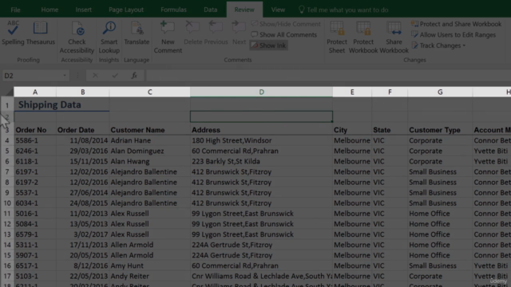Switch to the Data tab
This screenshot has height=287, width=511.
[x=211, y=10]
